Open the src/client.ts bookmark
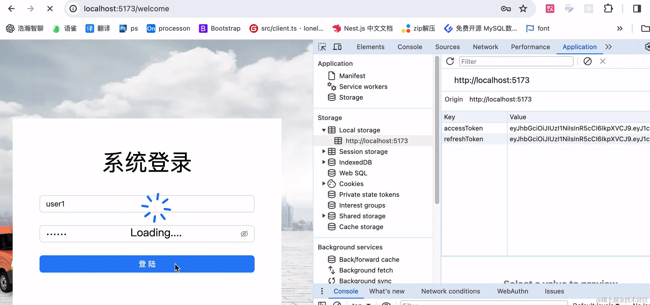The image size is (650, 305). click(286, 29)
